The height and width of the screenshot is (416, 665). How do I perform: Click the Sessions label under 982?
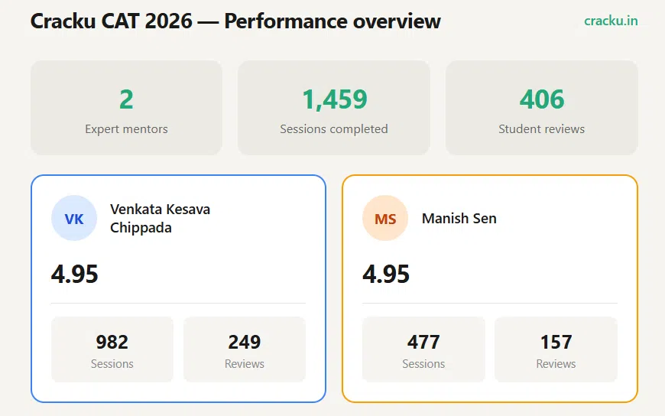[112, 364]
